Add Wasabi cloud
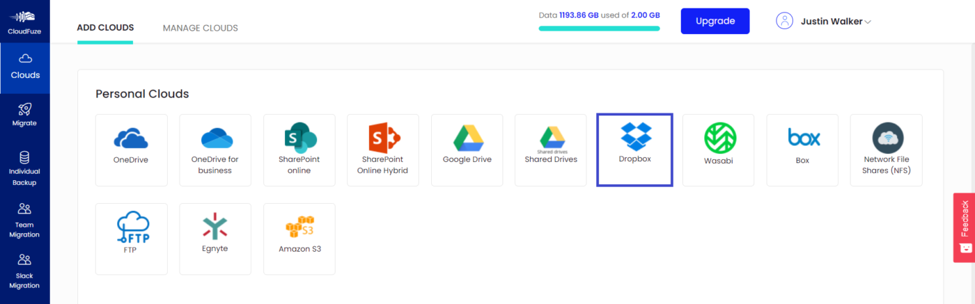Image resolution: width=975 pixels, height=304 pixels. click(718, 150)
